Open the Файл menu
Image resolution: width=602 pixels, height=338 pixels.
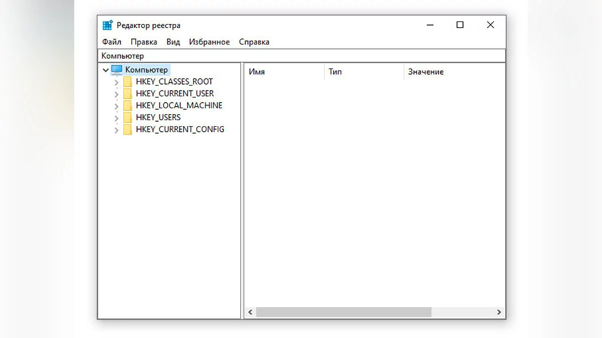pyautogui.click(x=111, y=42)
